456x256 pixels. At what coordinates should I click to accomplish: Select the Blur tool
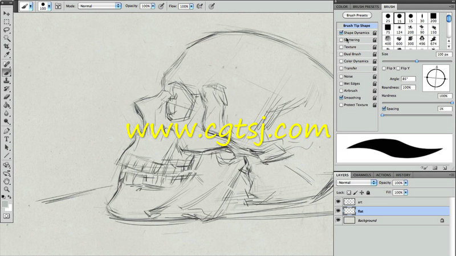coord(6,113)
